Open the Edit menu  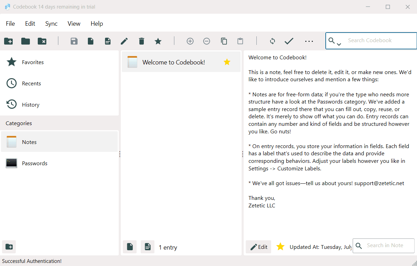30,24
